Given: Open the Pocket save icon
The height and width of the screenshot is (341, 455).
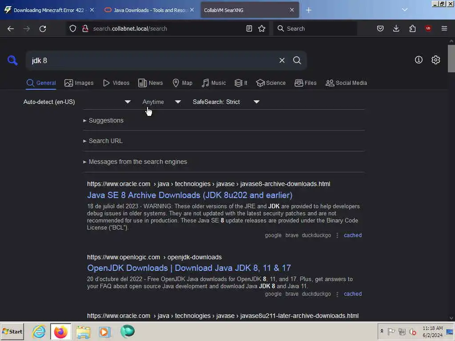Looking at the screenshot, I should click(380, 28).
